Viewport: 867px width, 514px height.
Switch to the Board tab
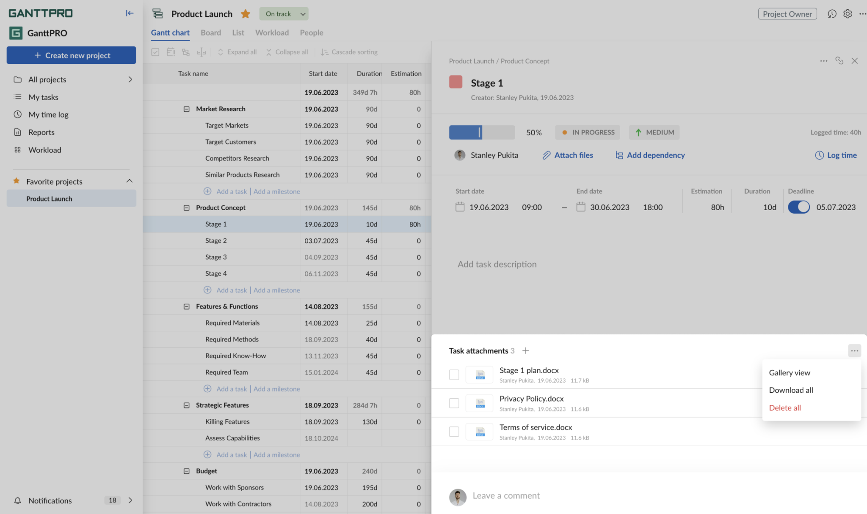point(211,33)
